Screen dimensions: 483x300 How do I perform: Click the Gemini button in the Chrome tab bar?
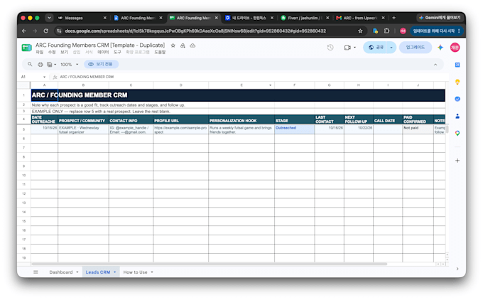440,18
